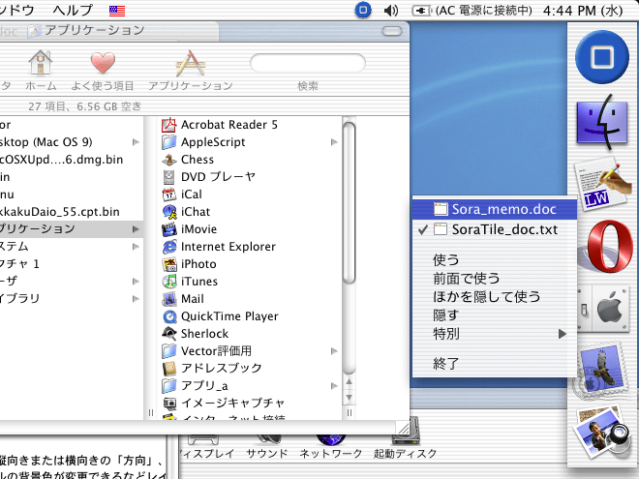Open the AC power battery status
This screenshot has height=479, width=639.
[x=472, y=11]
